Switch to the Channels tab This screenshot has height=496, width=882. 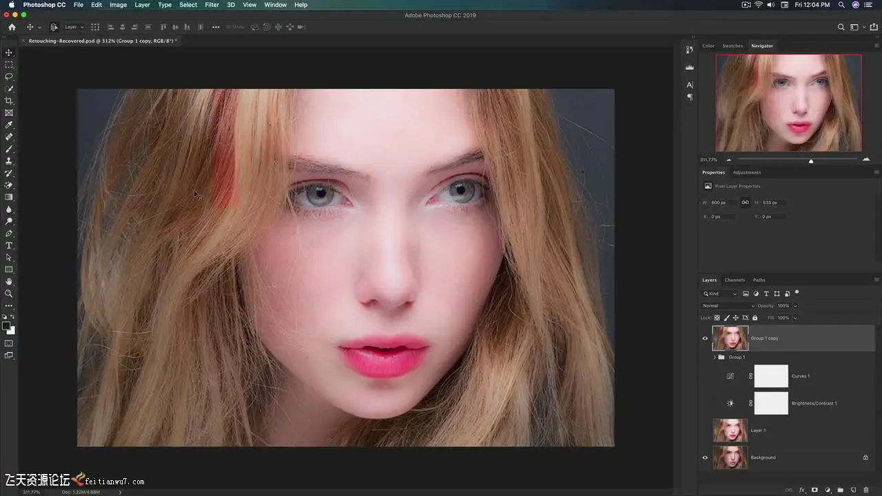(x=735, y=280)
